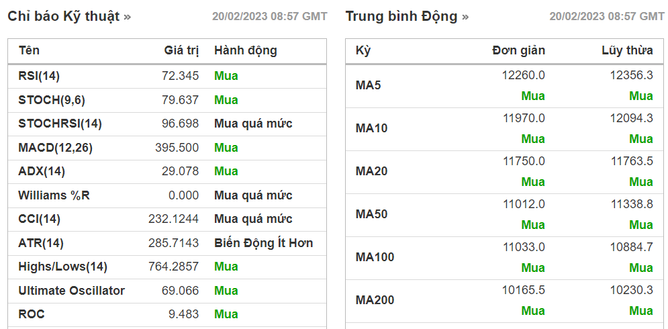Image resolution: width=668 pixels, height=329 pixels.
Task: Click the MA20 simple value 11750.0
Action: pos(524,161)
